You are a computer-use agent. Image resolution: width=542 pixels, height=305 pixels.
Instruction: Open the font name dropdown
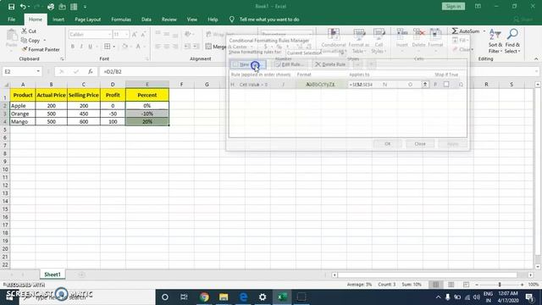pyautogui.click(x=109, y=34)
